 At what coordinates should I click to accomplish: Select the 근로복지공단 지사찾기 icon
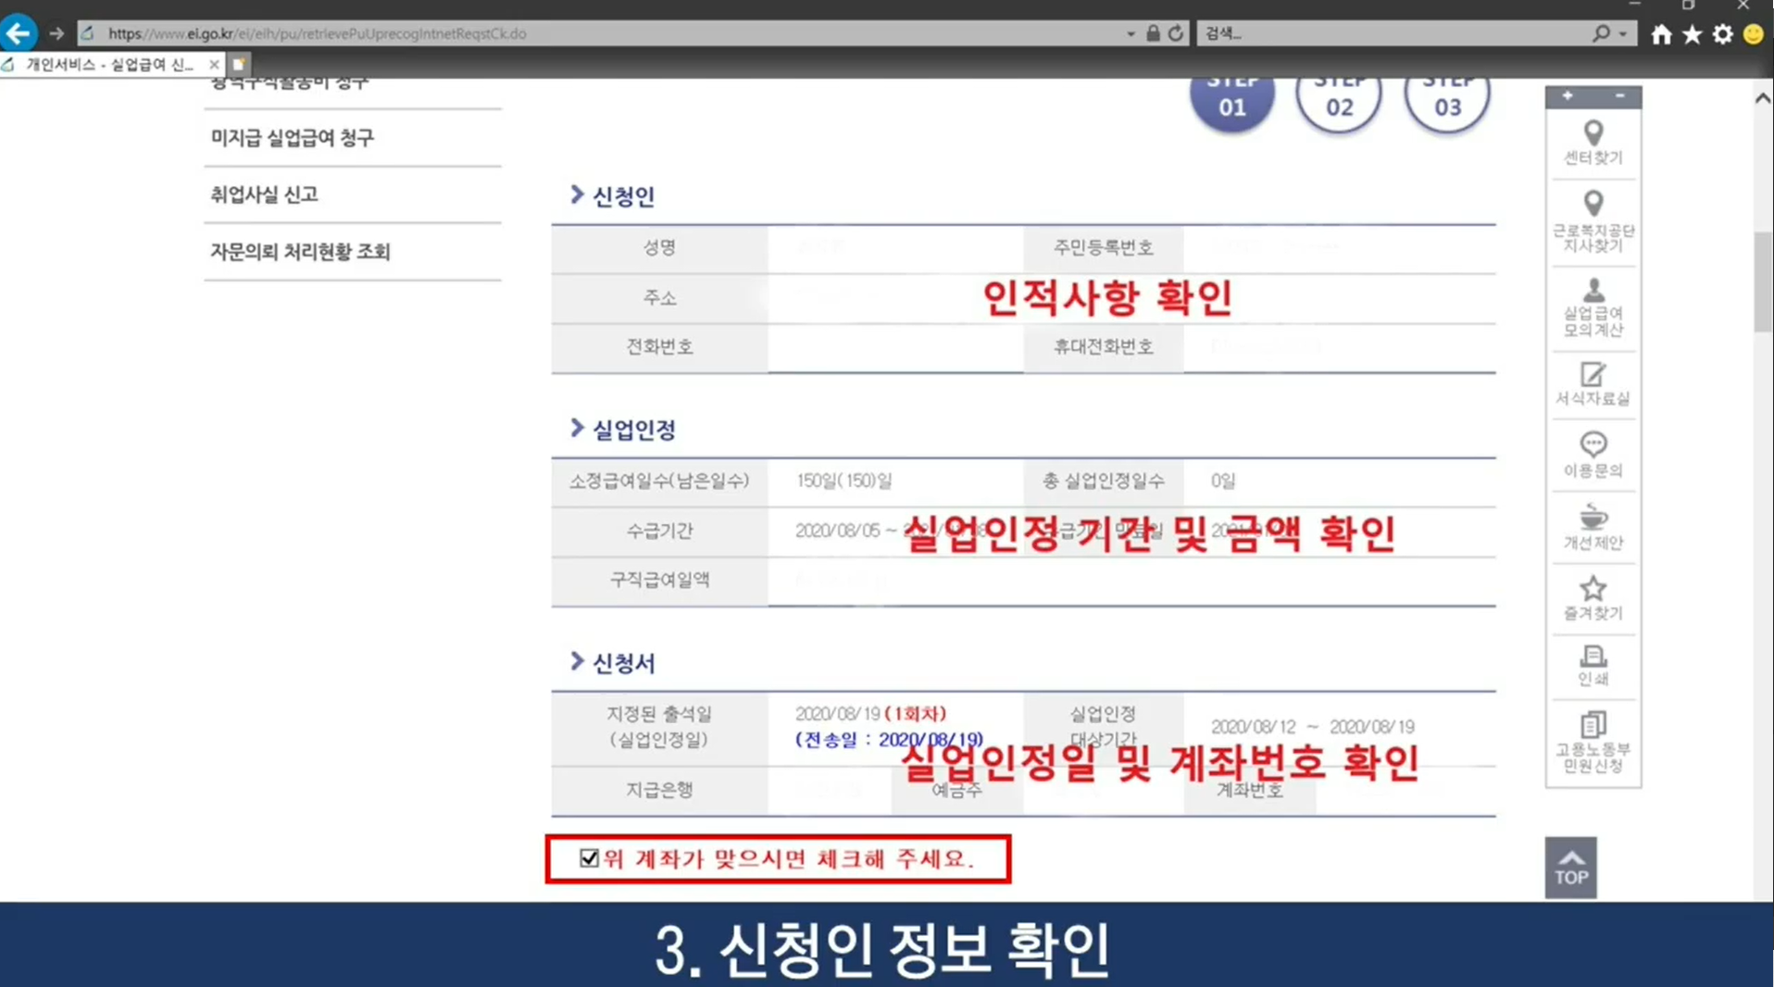coord(1592,215)
